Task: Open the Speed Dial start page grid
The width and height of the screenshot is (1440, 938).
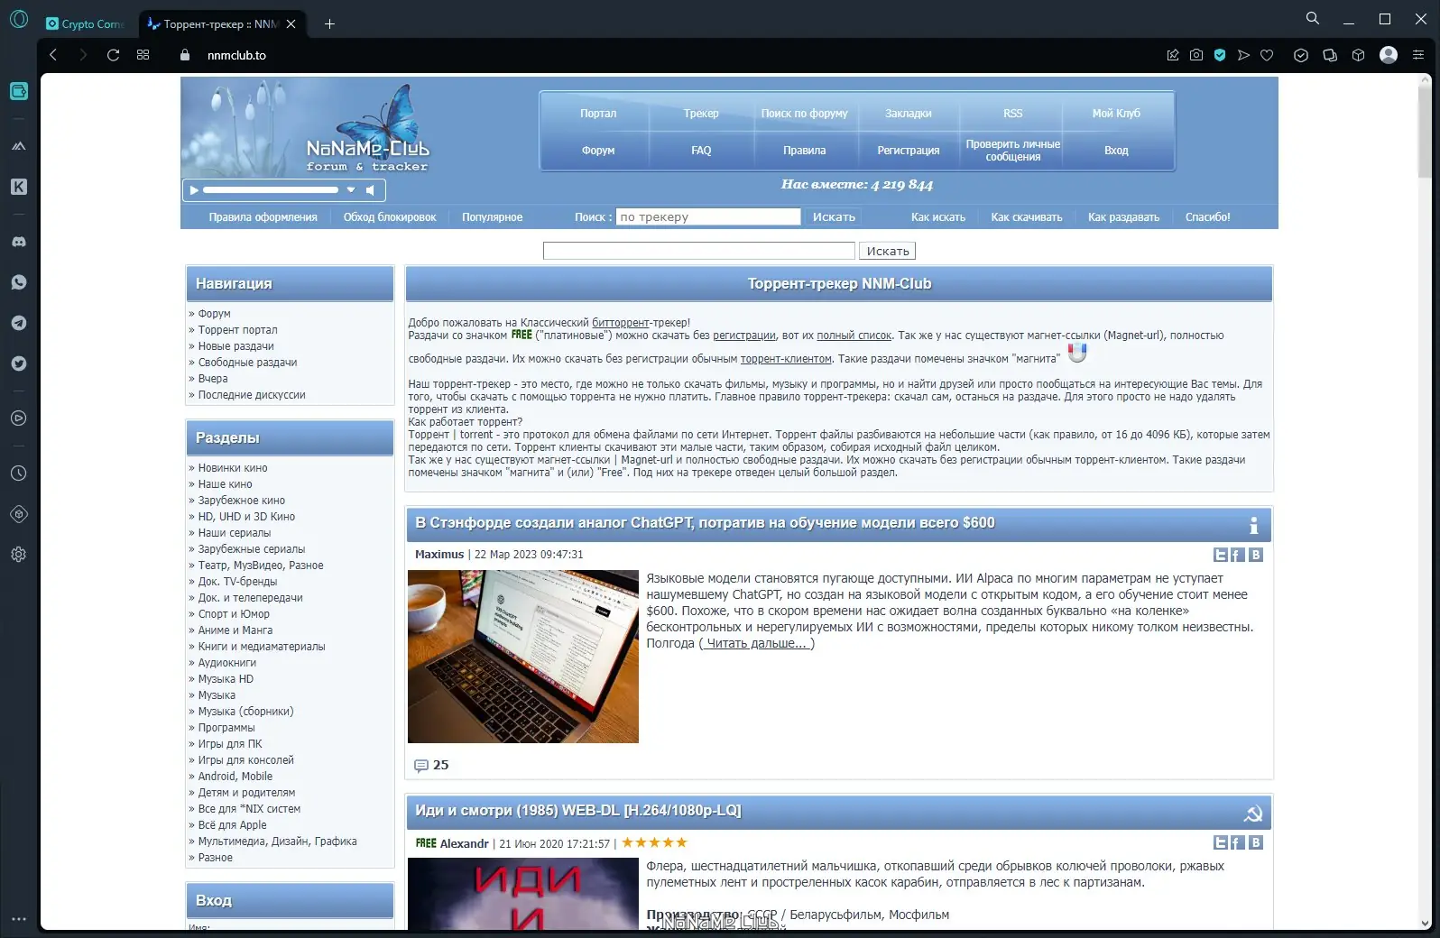Action: pyautogui.click(x=143, y=55)
